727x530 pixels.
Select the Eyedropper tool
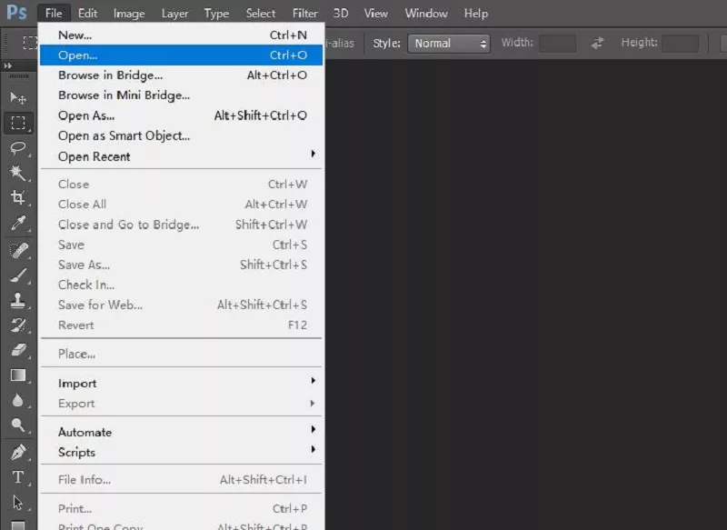(x=18, y=223)
